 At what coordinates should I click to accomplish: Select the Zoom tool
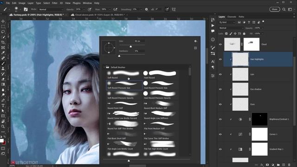pyautogui.click(x=3, y=127)
